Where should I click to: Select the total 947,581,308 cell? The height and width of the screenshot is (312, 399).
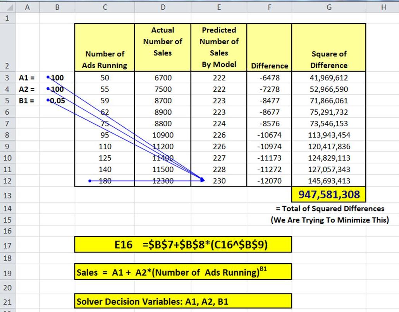coord(329,195)
